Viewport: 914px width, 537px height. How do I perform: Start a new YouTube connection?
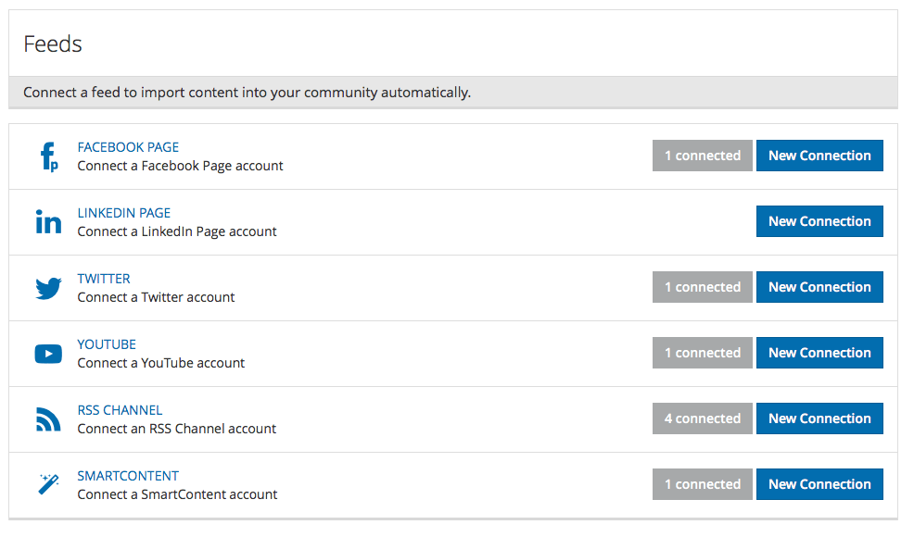click(x=819, y=353)
